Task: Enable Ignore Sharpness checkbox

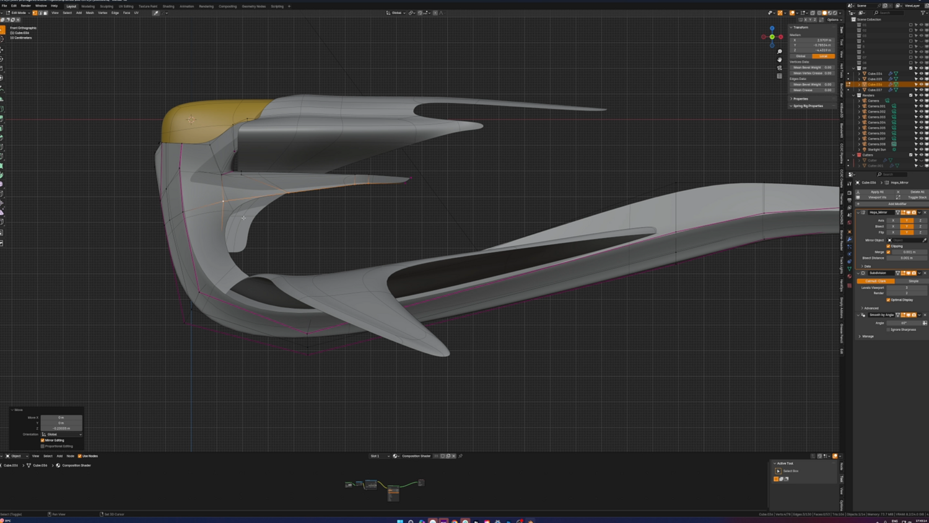Action: click(x=889, y=330)
